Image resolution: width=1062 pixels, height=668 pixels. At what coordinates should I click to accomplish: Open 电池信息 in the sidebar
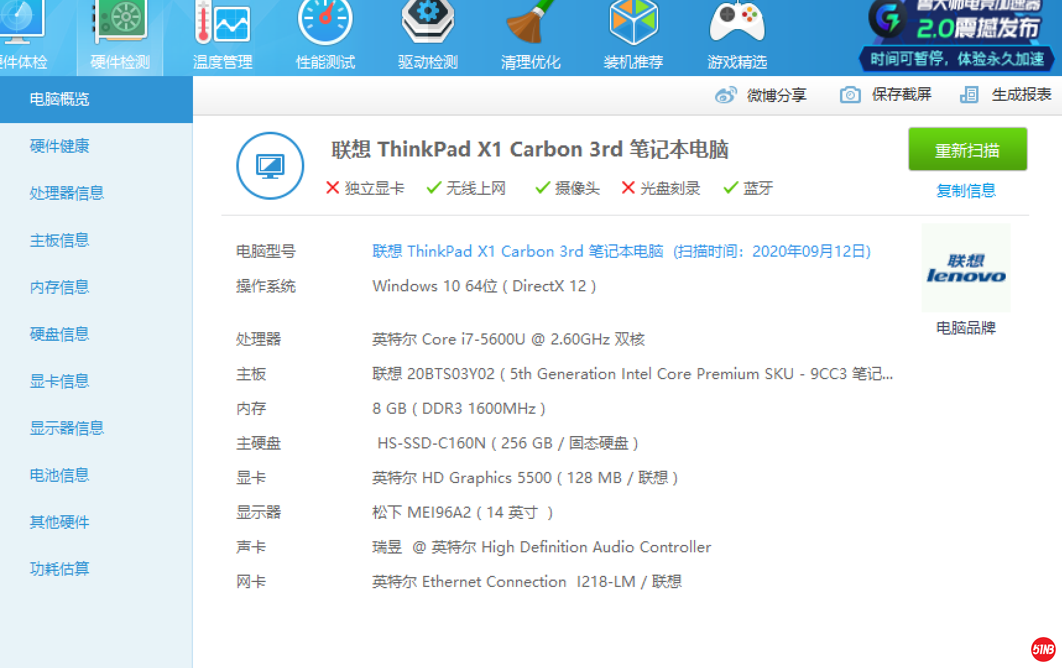59,475
